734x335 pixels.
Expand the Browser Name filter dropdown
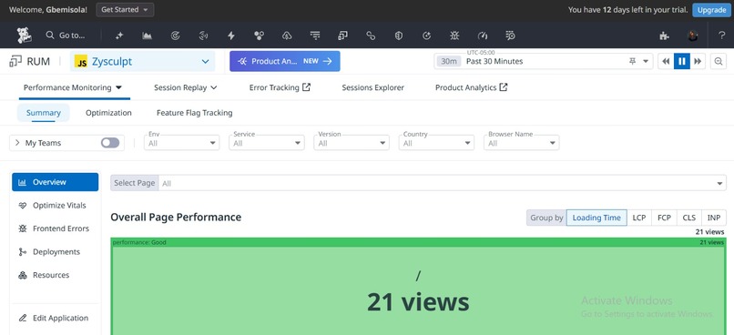522,143
